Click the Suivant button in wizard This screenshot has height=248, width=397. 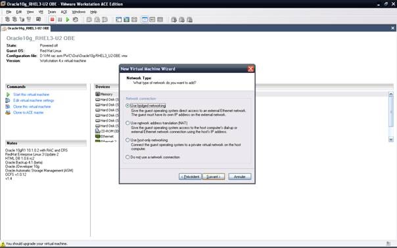point(214,176)
